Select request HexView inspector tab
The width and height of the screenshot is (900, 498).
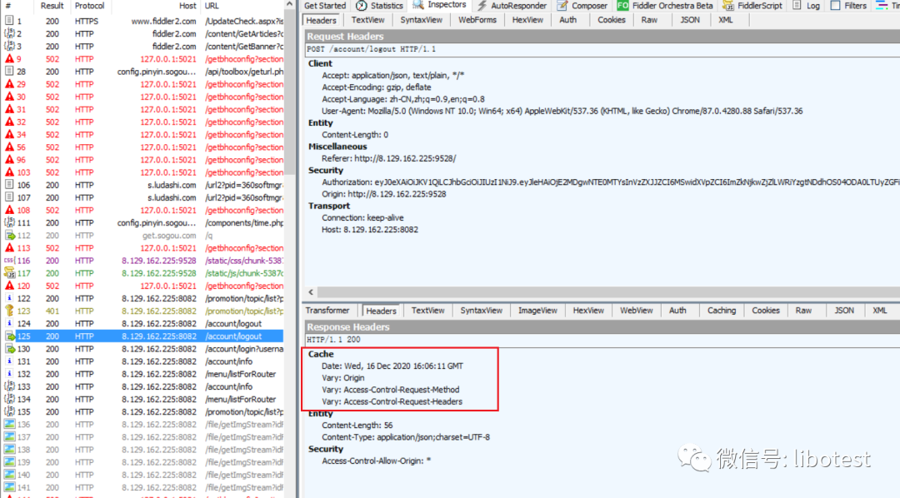coord(527,20)
